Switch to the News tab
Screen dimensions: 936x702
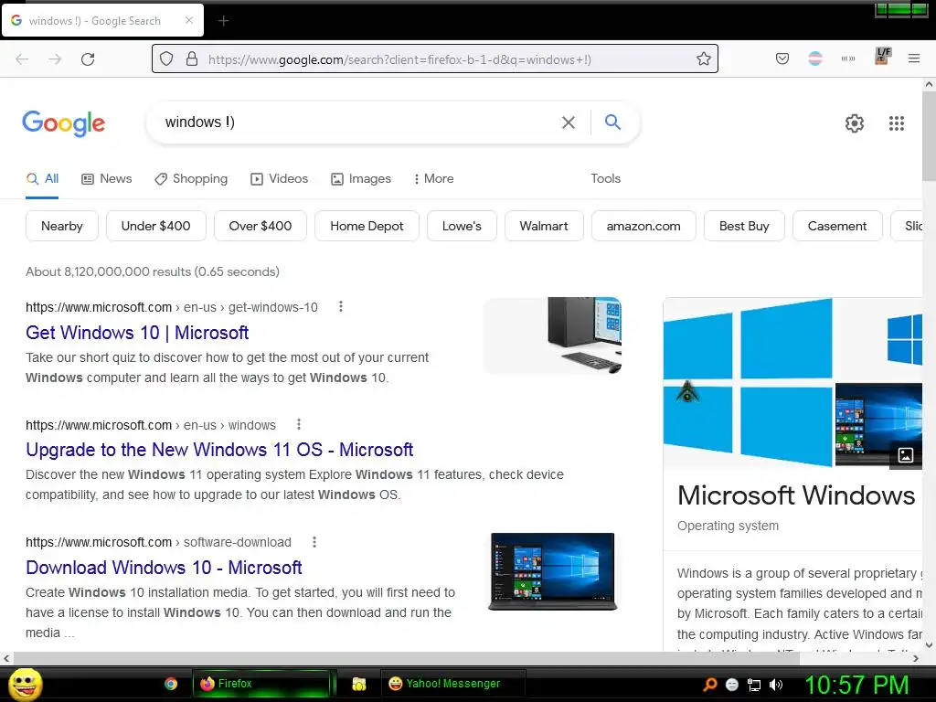pos(106,178)
